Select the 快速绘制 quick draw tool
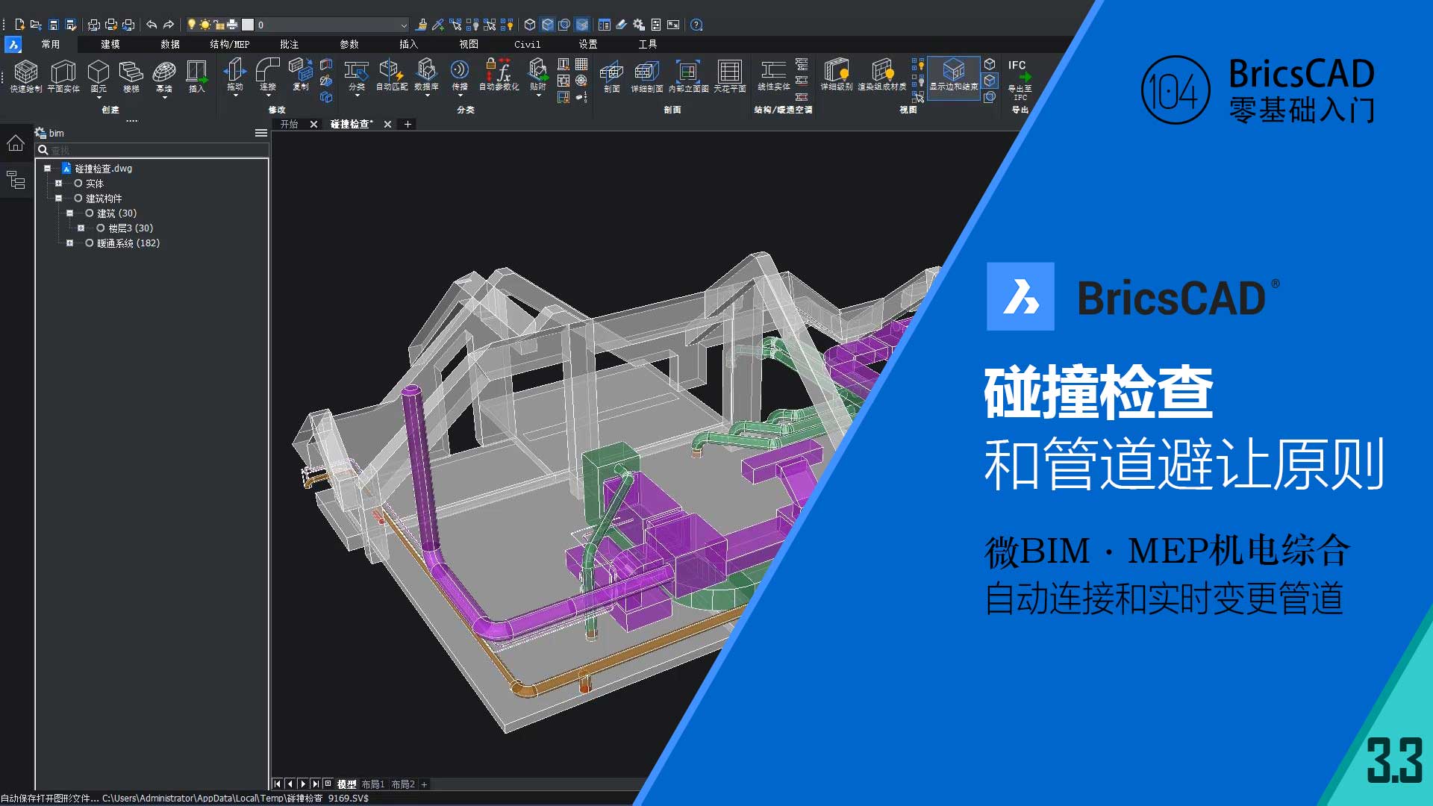This screenshot has width=1433, height=806. (25, 72)
